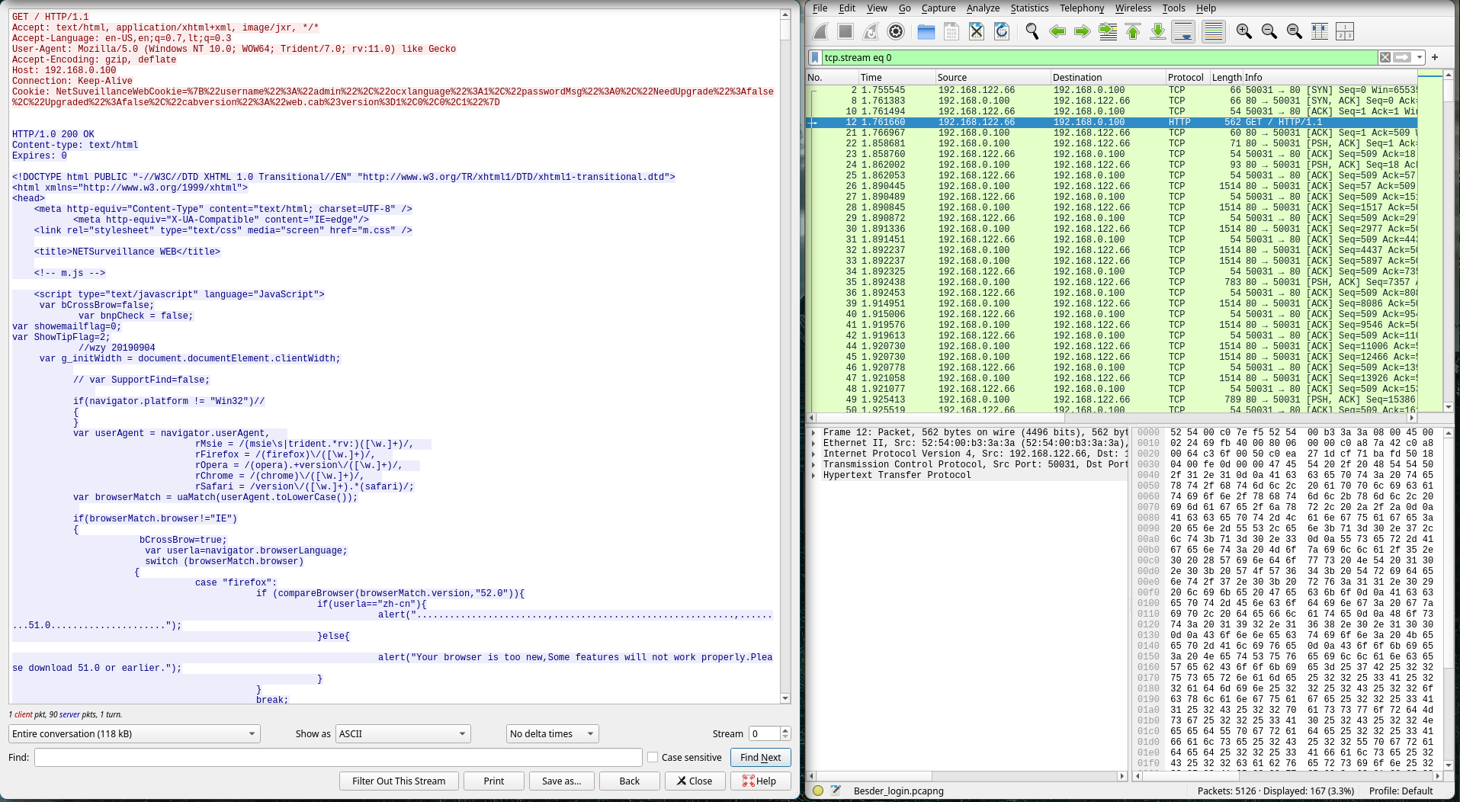1460x802 pixels.
Task: Click Find Next button
Action: click(x=760, y=758)
